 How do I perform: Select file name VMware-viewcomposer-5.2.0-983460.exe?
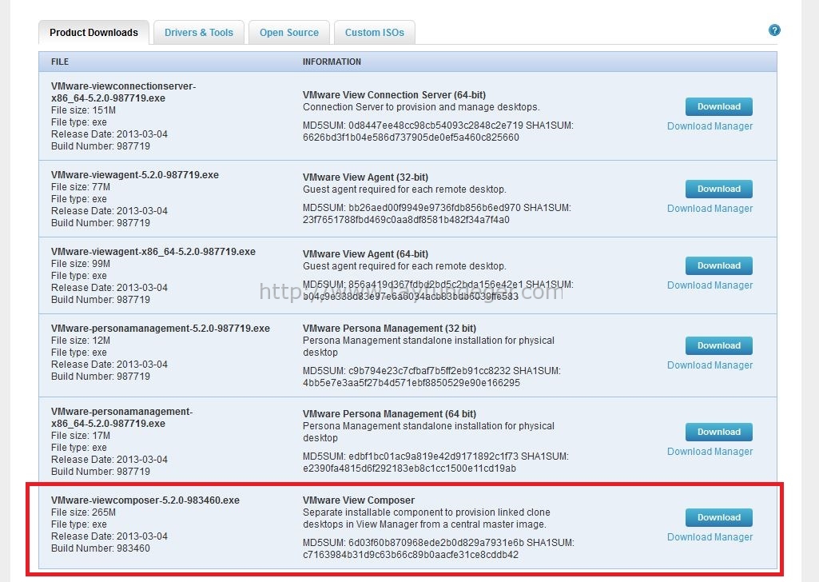[x=145, y=500]
